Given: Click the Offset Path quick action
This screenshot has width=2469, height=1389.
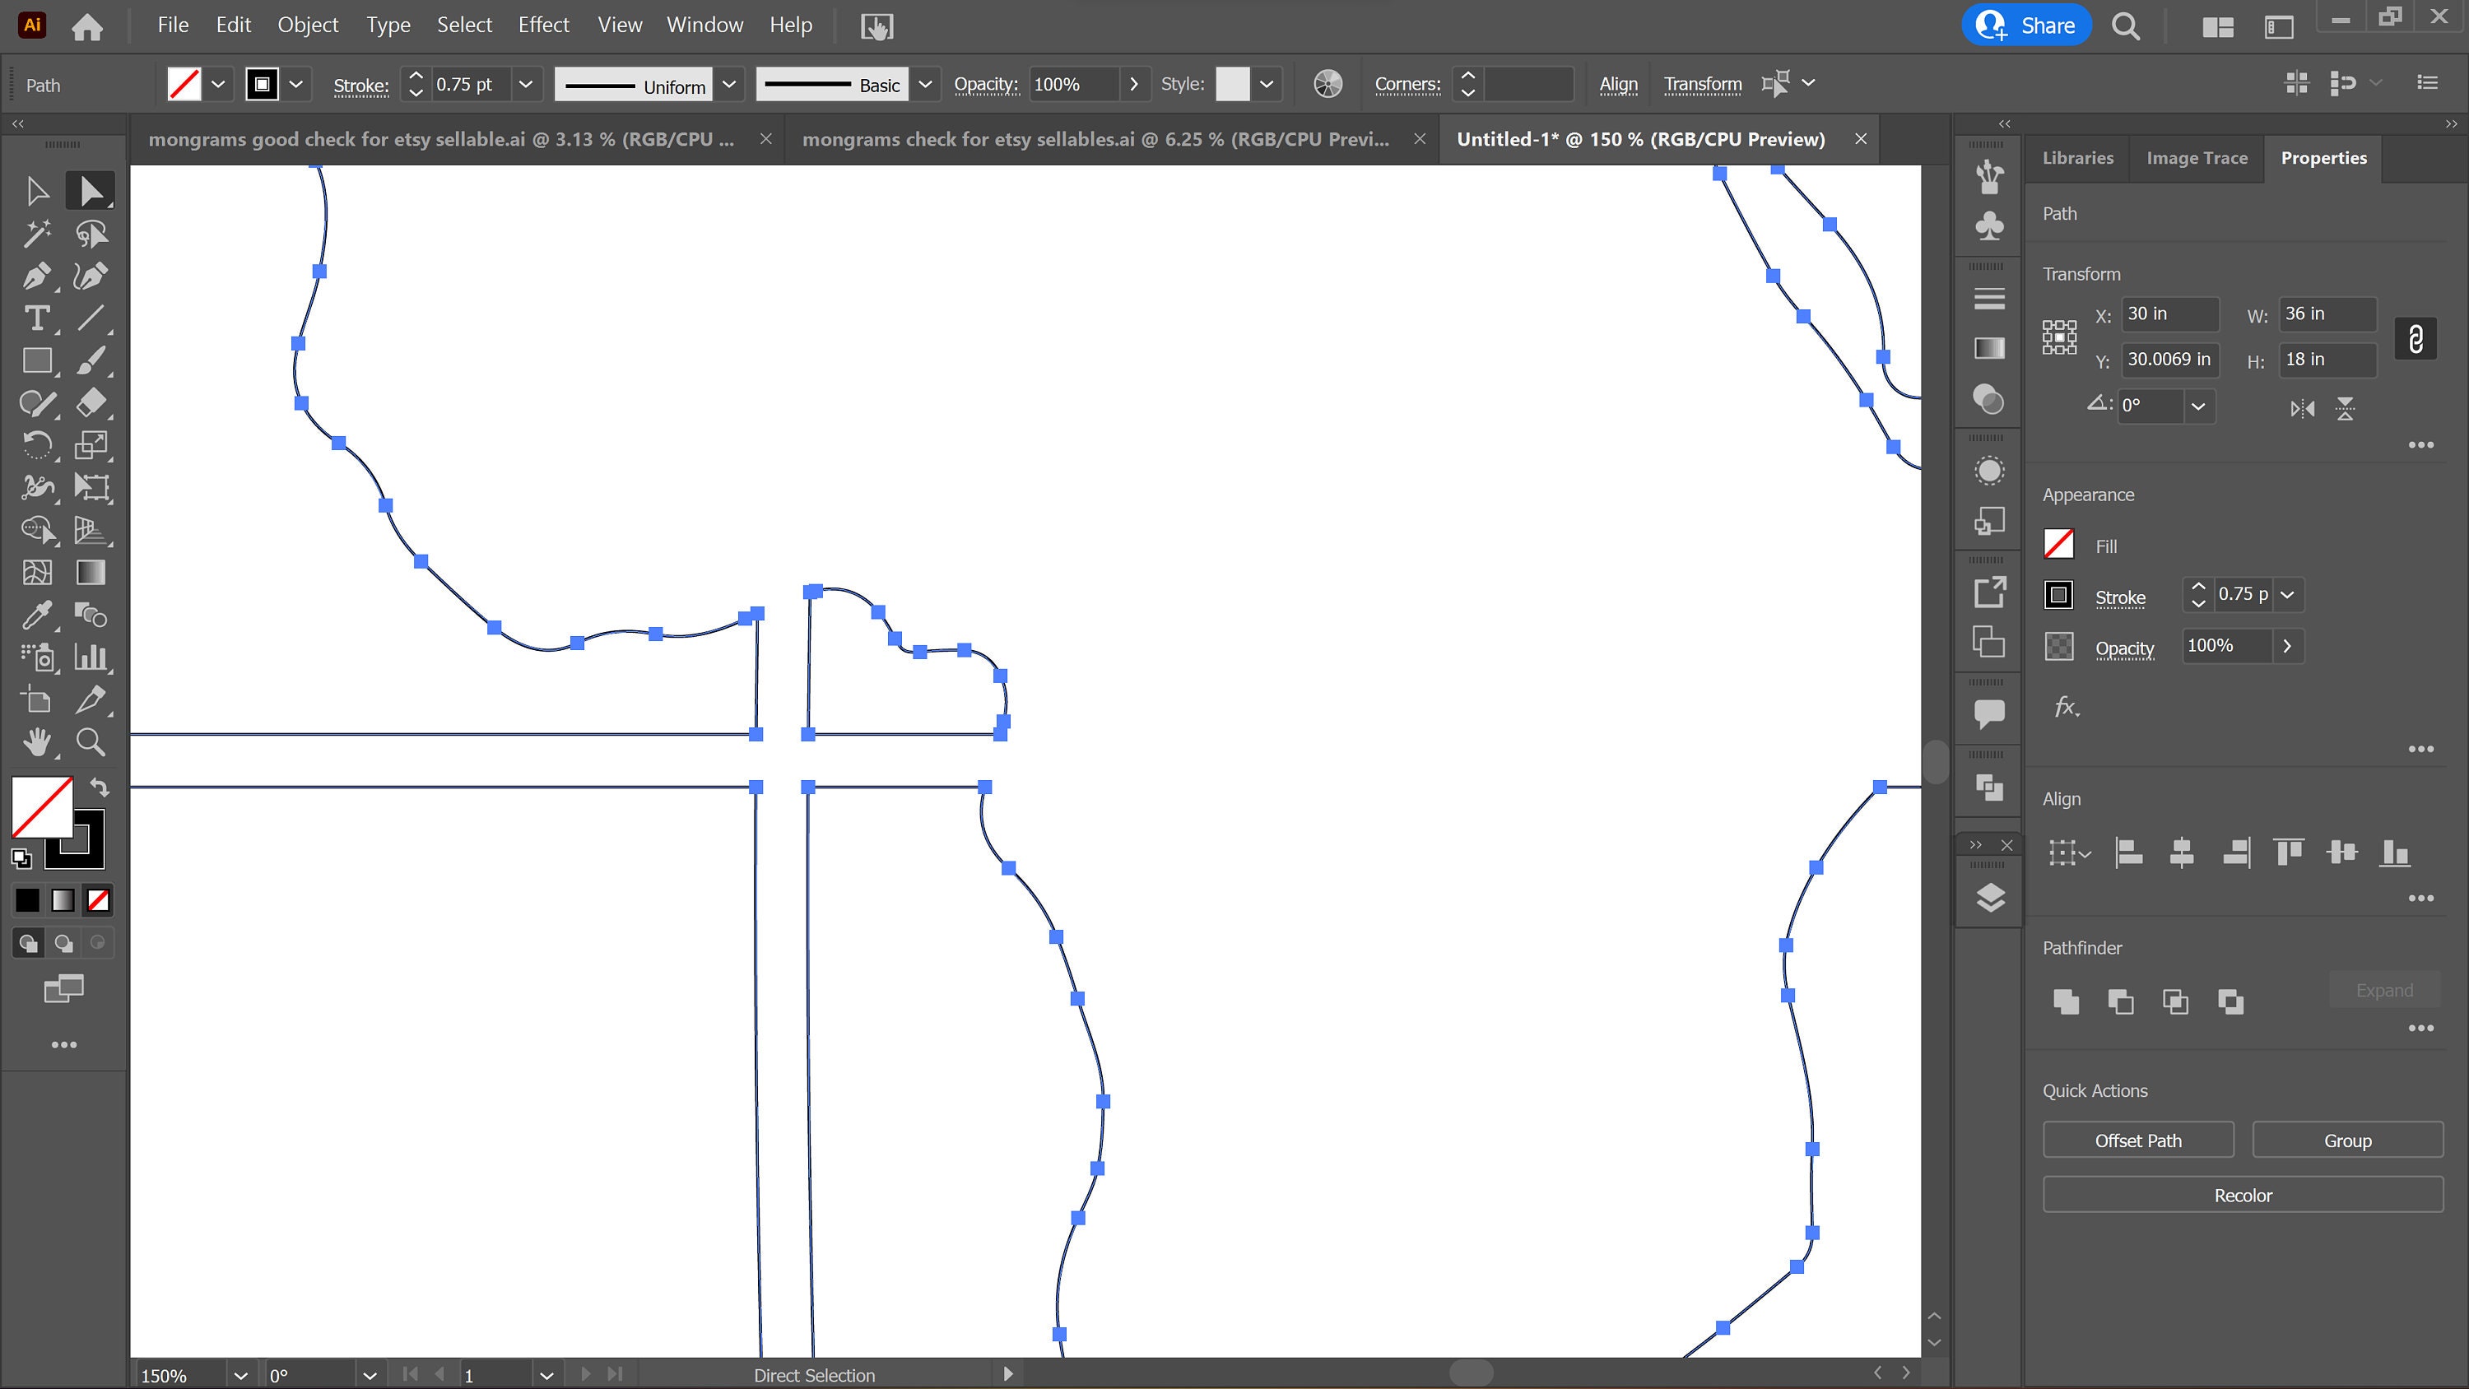Looking at the screenshot, I should (2137, 1140).
